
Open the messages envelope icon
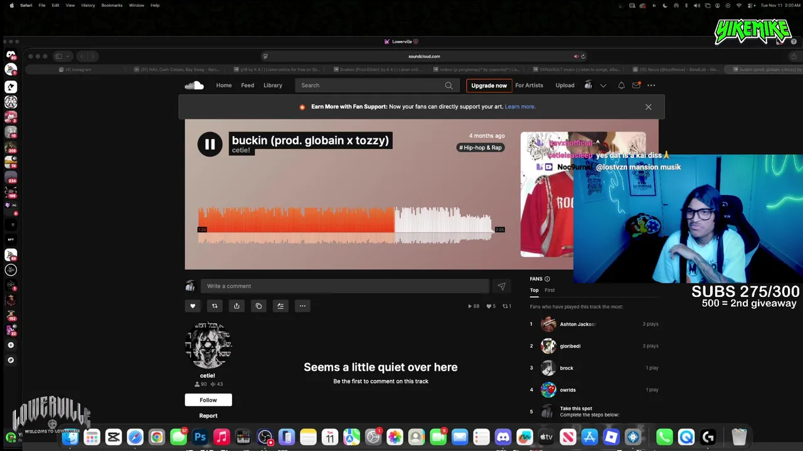(x=636, y=85)
